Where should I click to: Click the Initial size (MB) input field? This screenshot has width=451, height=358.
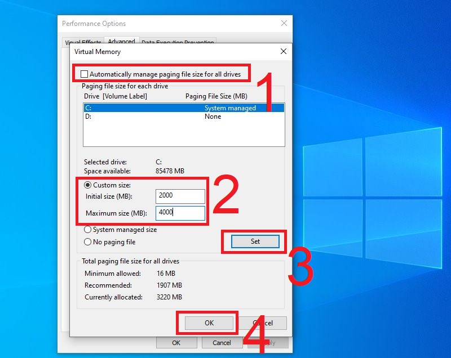[180, 196]
